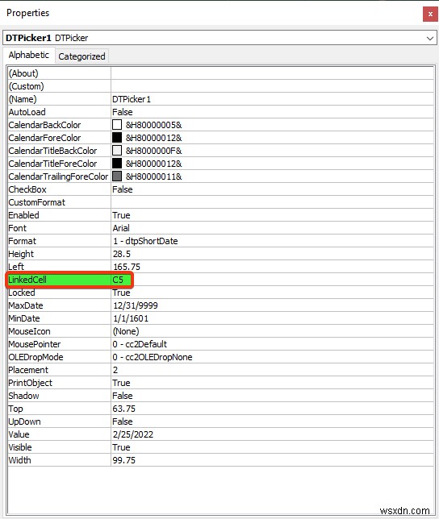Viewport: 439px width, 519px height.
Task: Click Format value 1 - dtpShortDate
Action: tap(145, 241)
